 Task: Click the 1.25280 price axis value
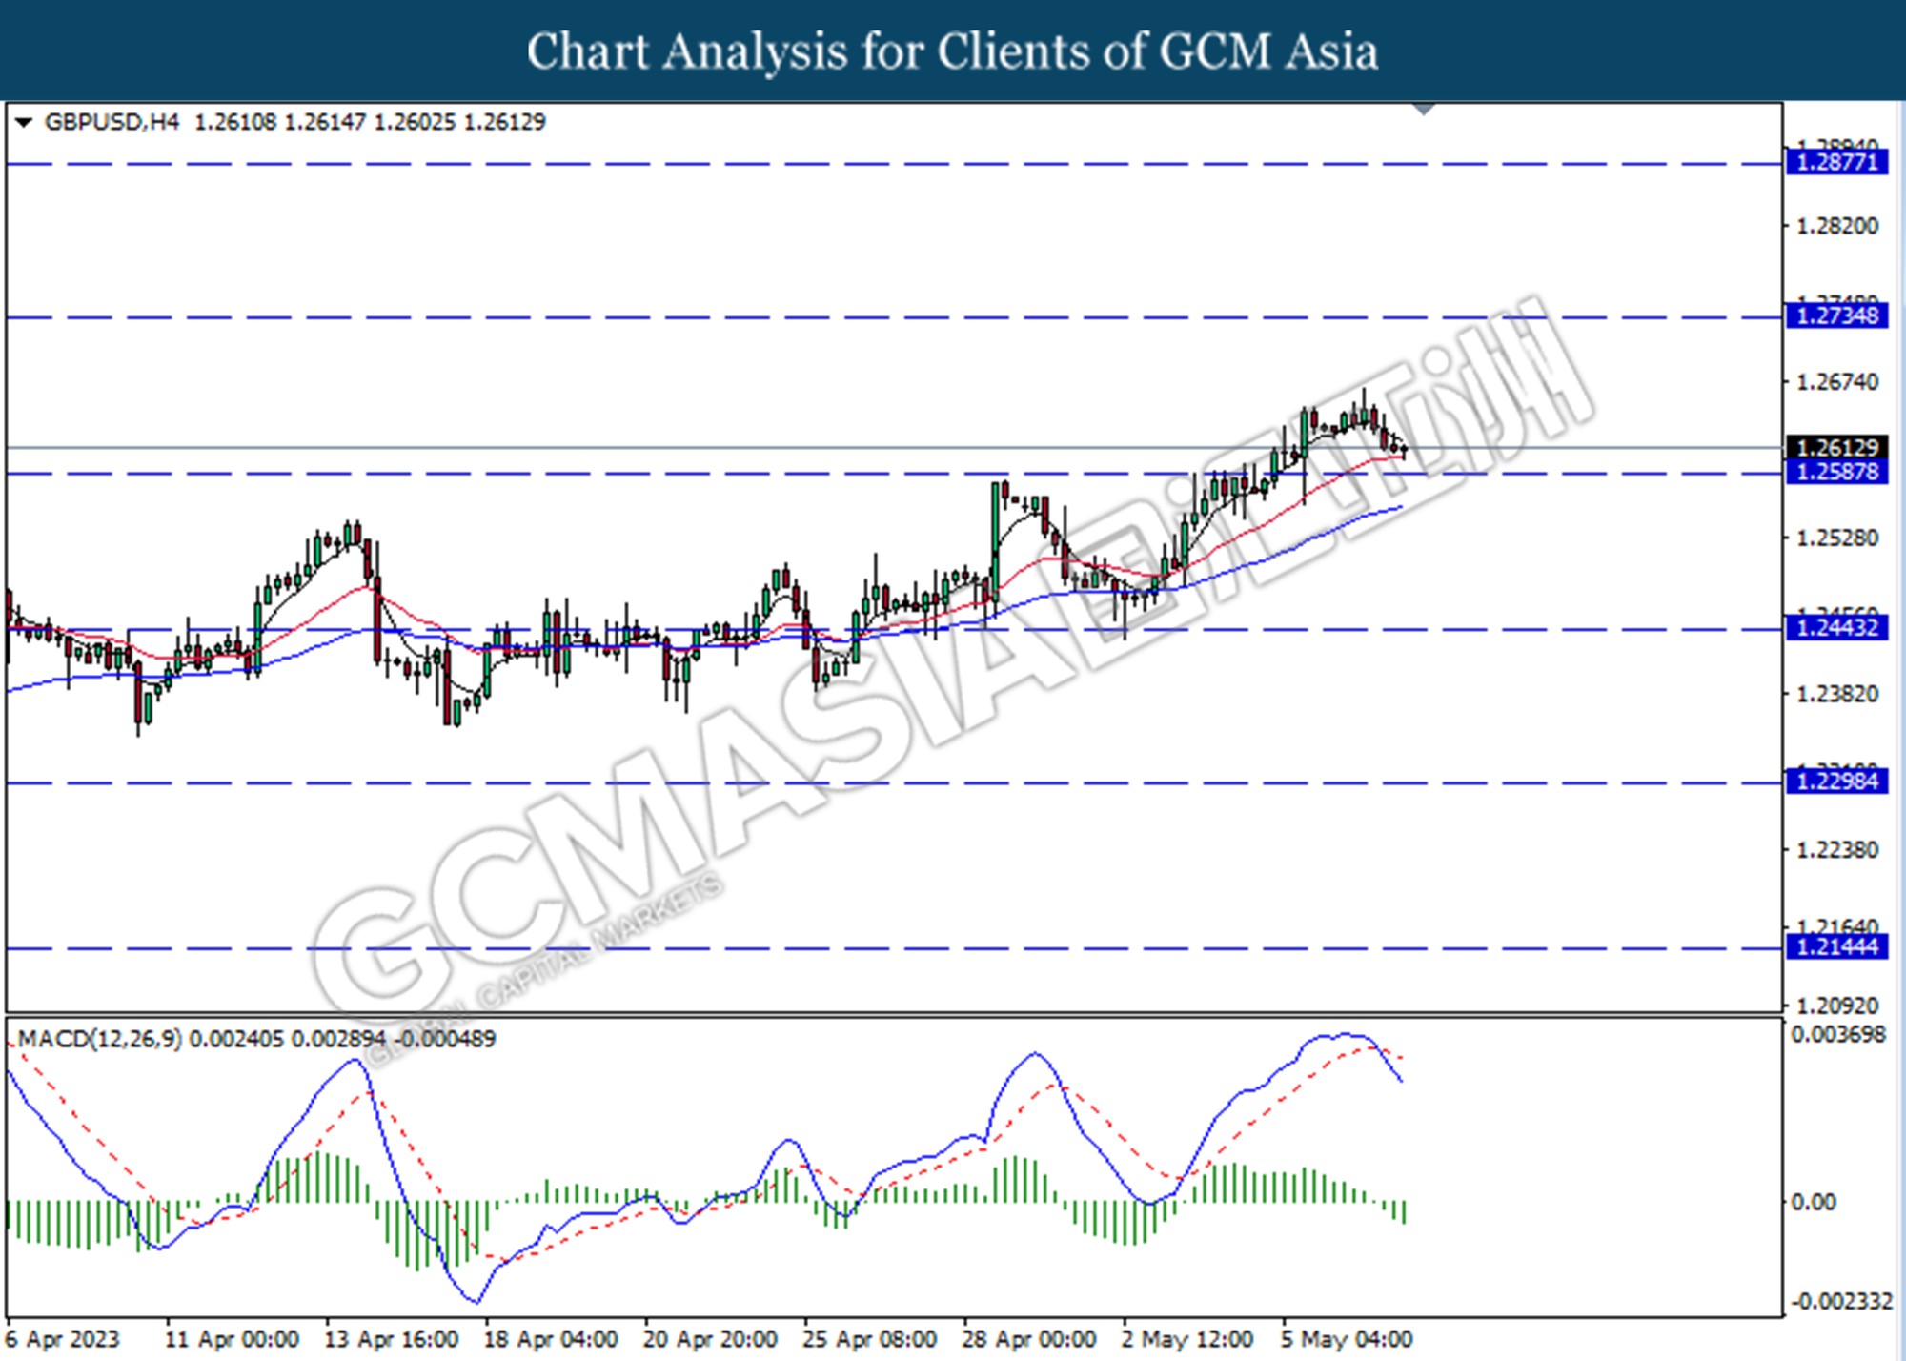(x=1836, y=538)
